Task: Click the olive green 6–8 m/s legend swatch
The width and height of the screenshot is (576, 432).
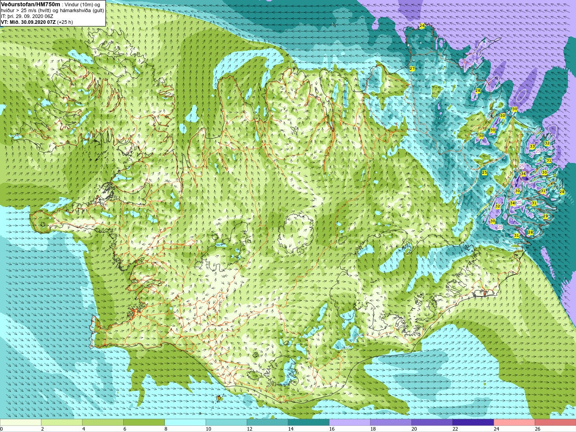Action: point(144,423)
